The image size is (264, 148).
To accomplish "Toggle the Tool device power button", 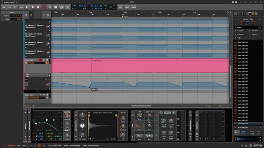I will pos(132,112).
